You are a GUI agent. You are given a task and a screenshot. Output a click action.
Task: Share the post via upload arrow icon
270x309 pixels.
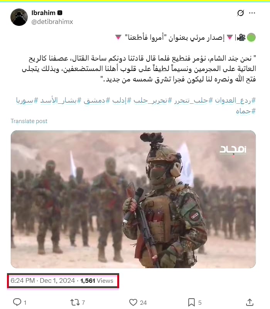pyautogui.click(x=250, y=302)
